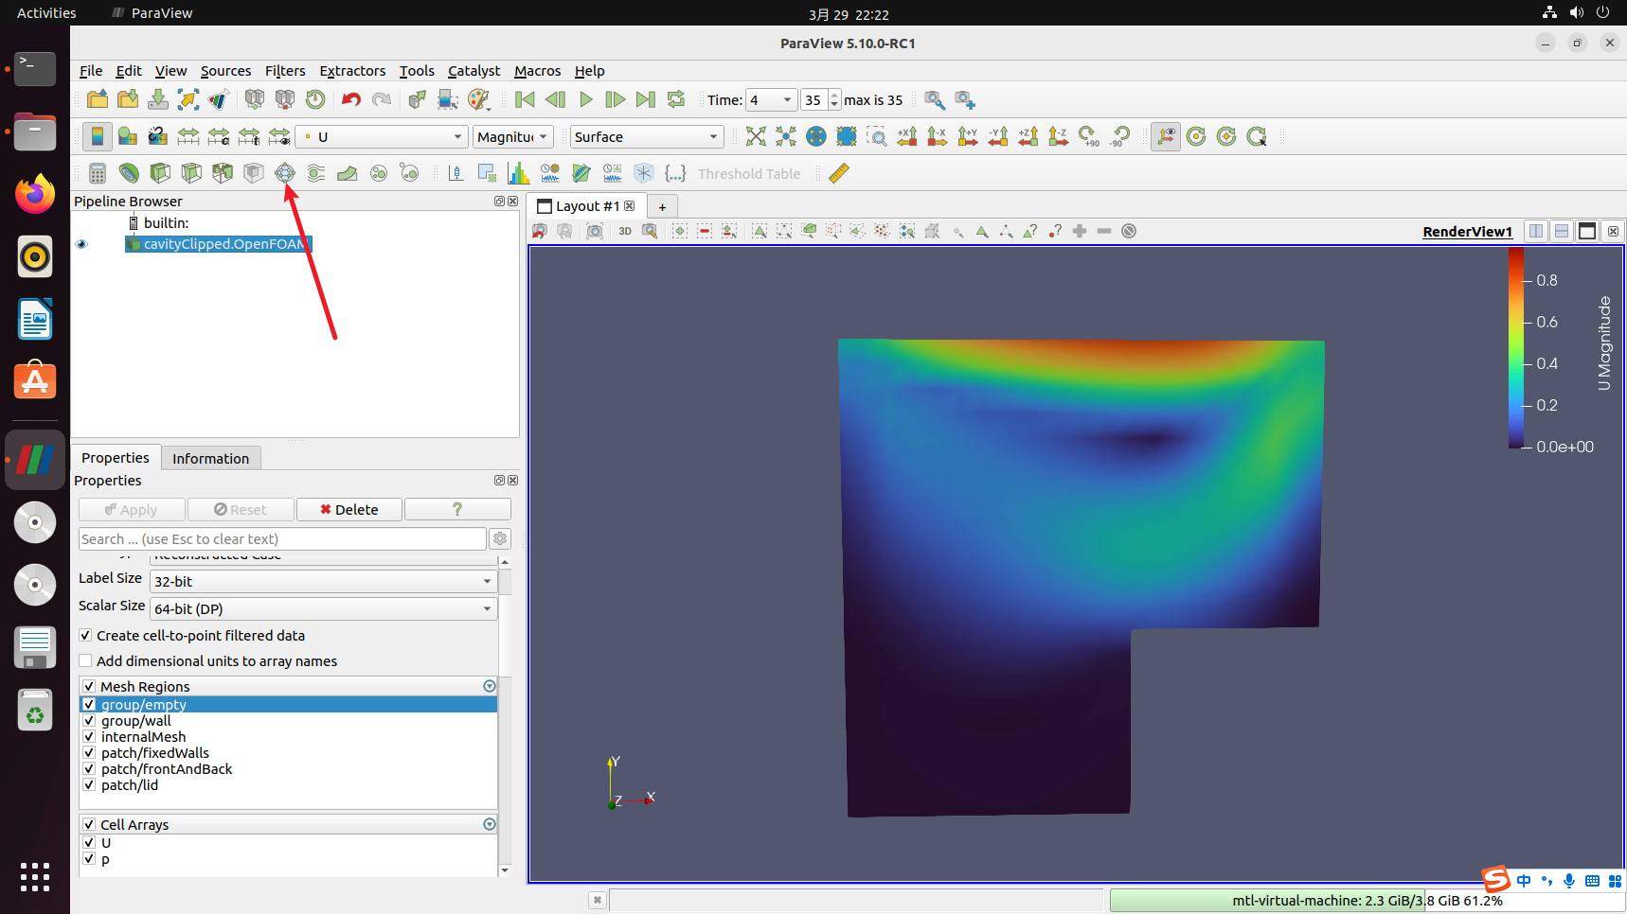Uncheck the internalMesh region checkbox

coord(89,737)
